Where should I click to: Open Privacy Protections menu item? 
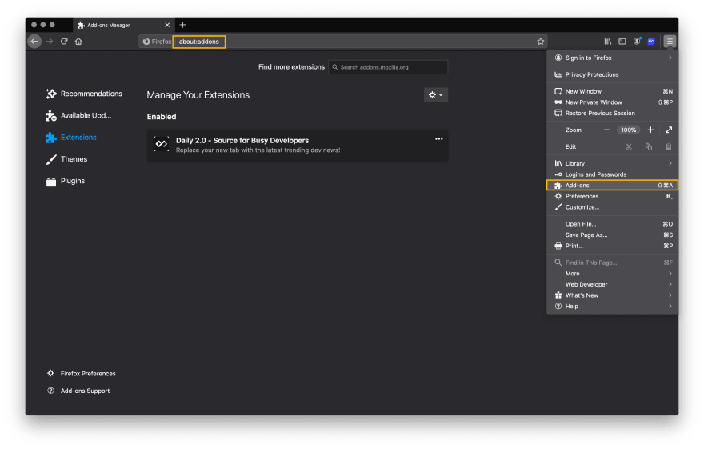(613, 74)
